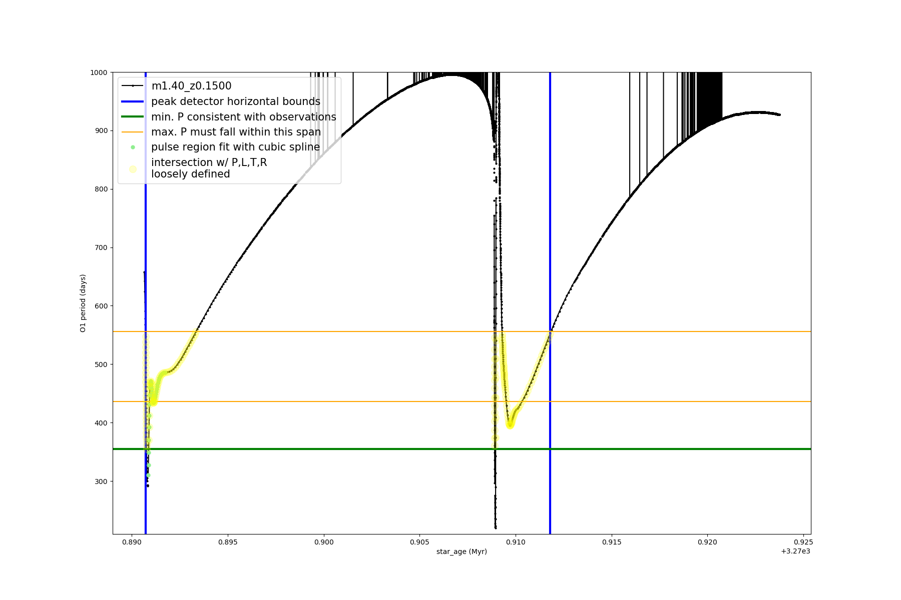Click 'pulse region fit with cubic spline' label
Image resolution: width=901 pixels, height=600 pixels.
pos(235,147)
